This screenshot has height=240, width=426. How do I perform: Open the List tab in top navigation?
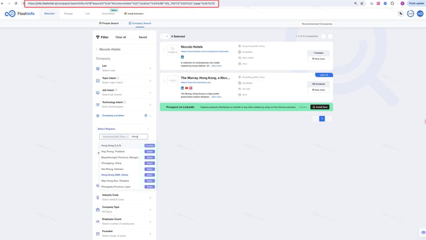[x=87, y=14]
